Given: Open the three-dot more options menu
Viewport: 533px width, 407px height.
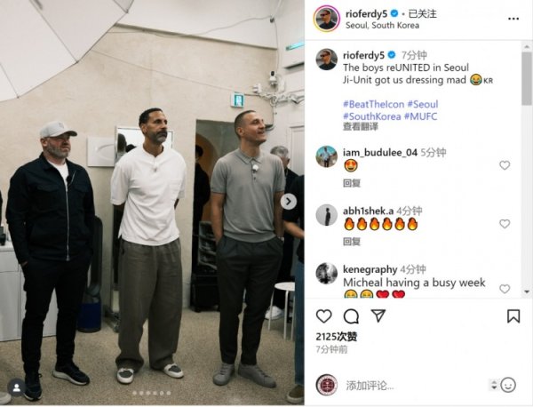Looking at the screenshot, I should pos(513,19).
